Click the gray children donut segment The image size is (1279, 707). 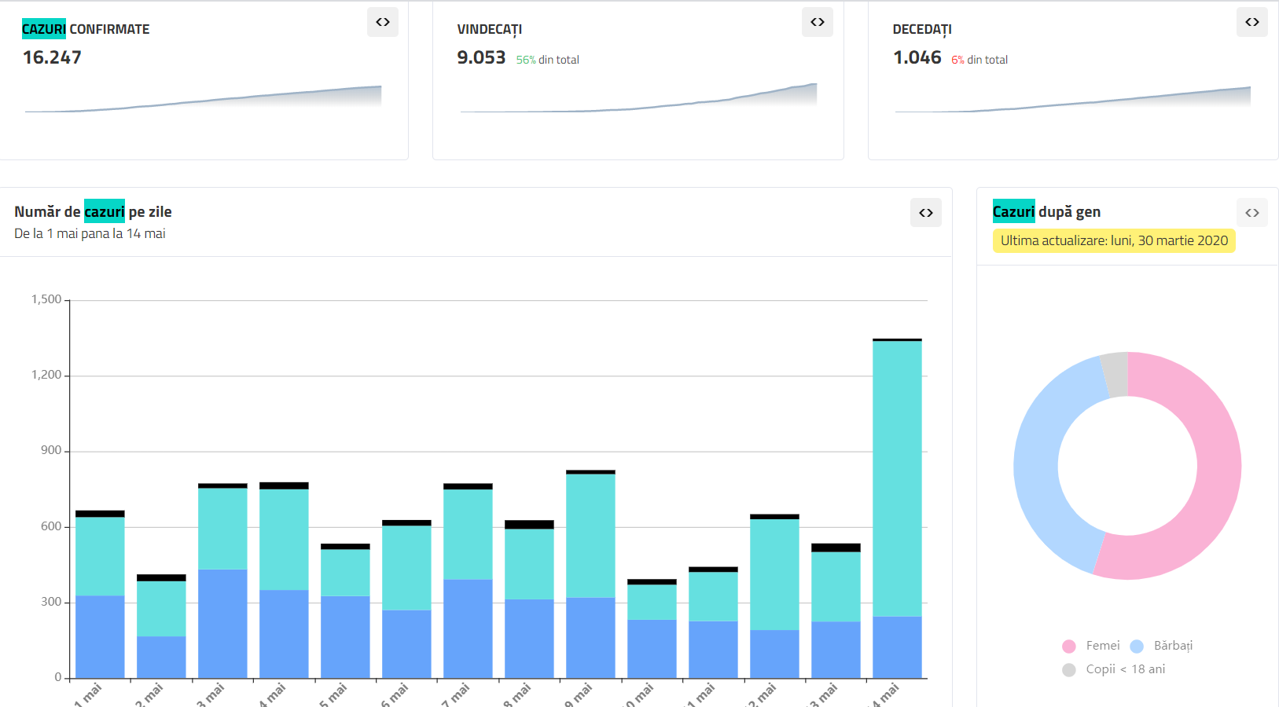pyautogui.click(x=1115, y=374)
